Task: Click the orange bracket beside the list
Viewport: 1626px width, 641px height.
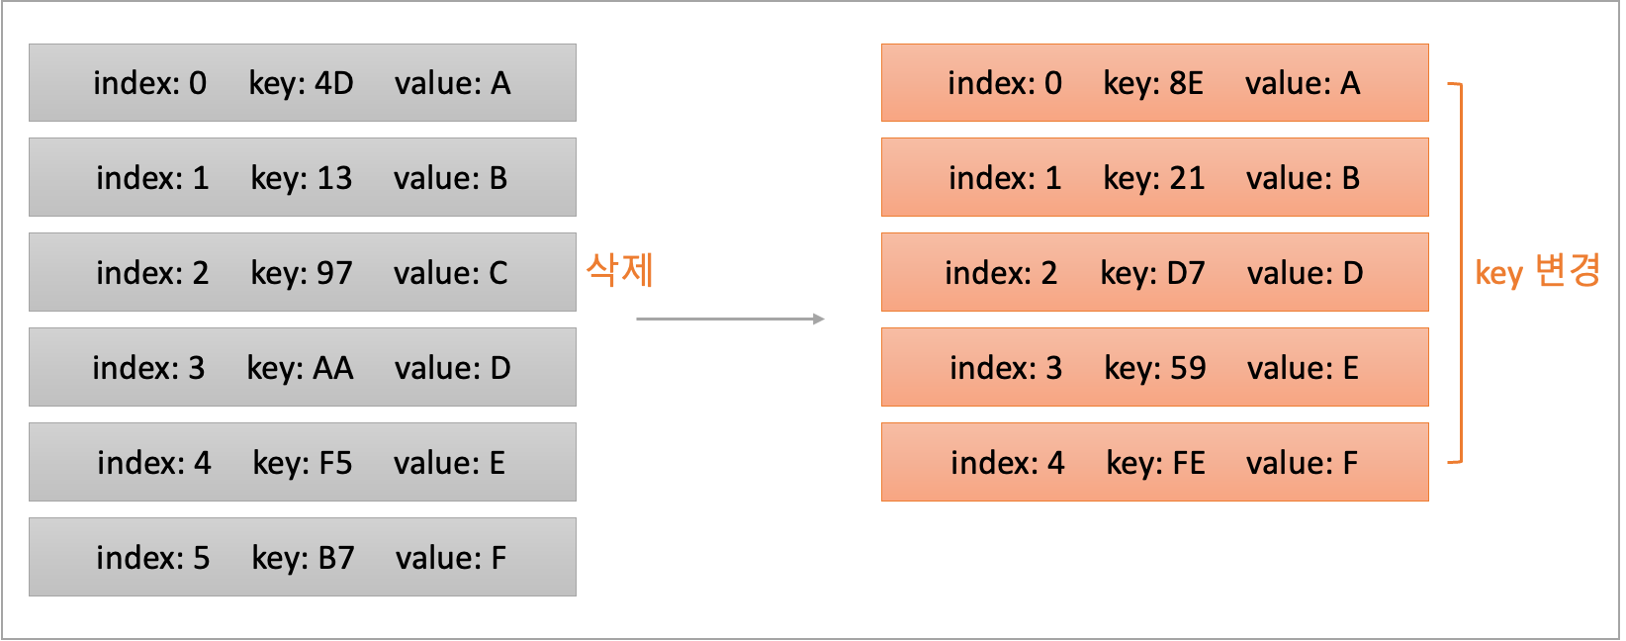Action: pyautogui.click(x=1456, y=273)
